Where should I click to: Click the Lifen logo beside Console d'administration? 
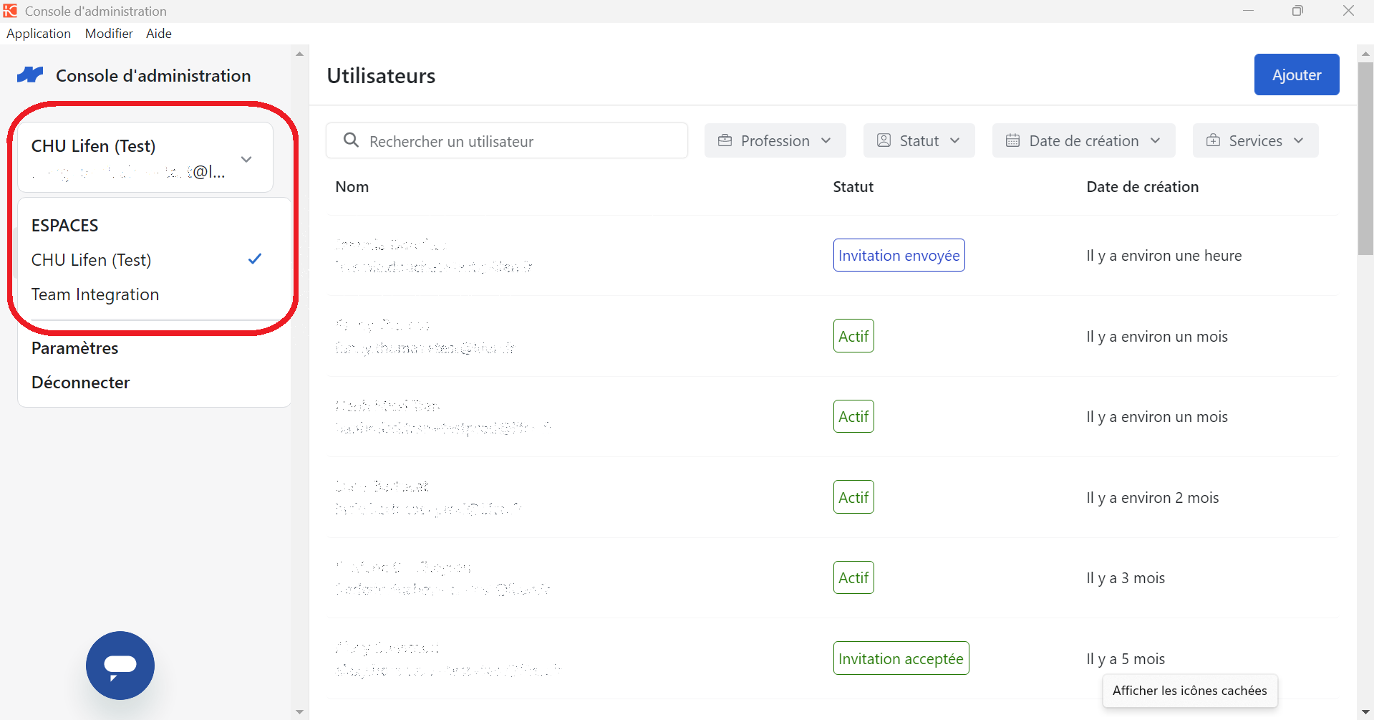coord(30,75)
